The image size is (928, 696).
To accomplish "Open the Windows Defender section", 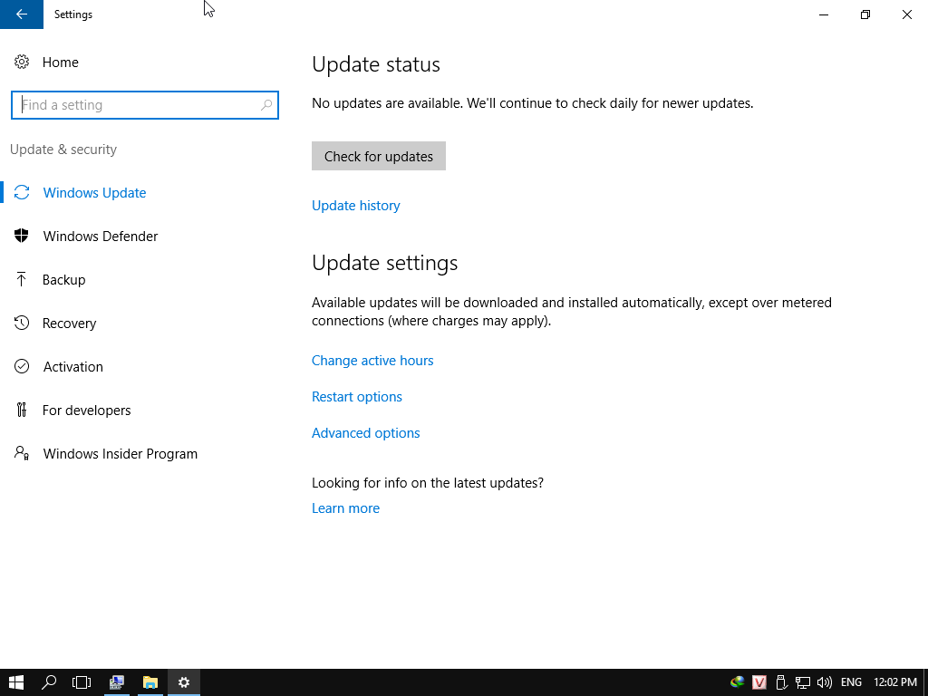I will click(101, 237).
